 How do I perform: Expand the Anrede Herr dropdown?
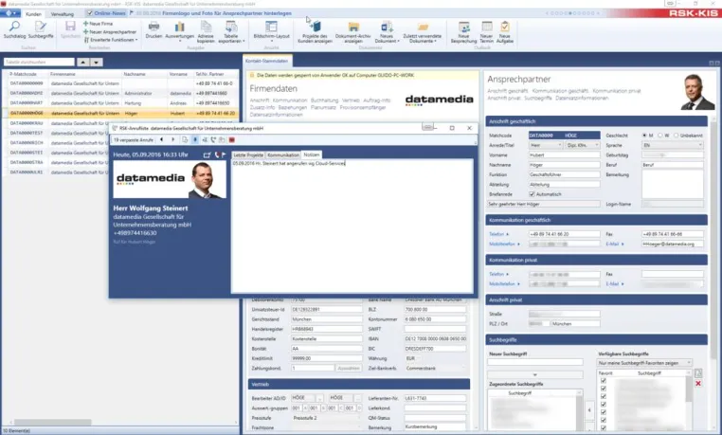tap(546, 145)
